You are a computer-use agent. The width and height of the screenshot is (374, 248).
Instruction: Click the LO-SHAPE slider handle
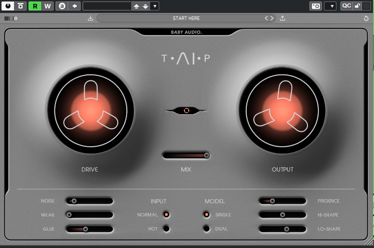(287, 229)
